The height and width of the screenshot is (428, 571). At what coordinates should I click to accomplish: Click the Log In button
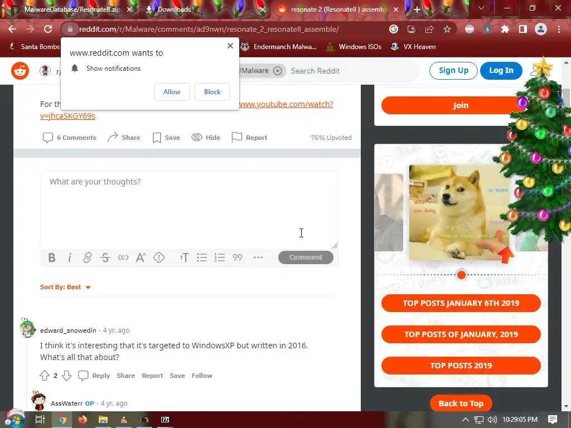pos(501,71)
